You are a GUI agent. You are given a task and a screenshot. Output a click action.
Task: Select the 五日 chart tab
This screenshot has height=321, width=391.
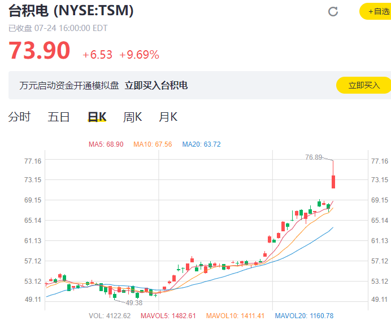point(59,117)
